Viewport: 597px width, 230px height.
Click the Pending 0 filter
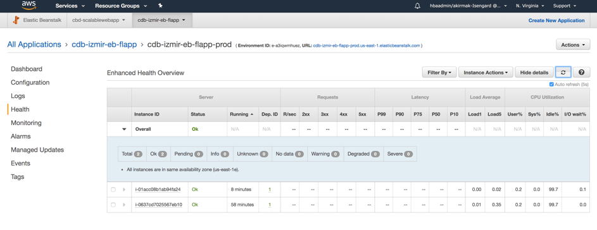[189, 154]
